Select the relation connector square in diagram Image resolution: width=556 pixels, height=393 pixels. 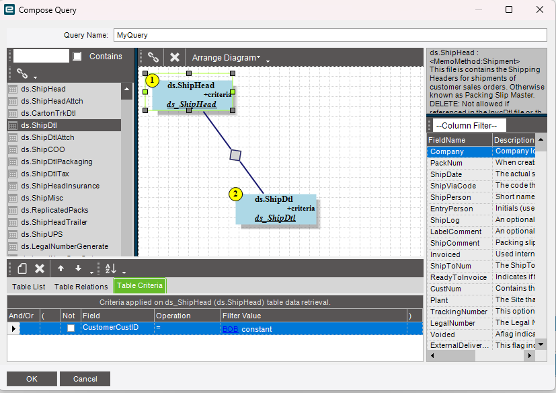click(x=235, y=155)
